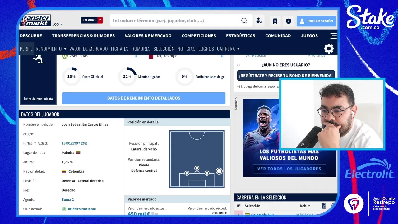Click the Att. Nacional link in header
The image size is (398, 224).
coord(256,56)
